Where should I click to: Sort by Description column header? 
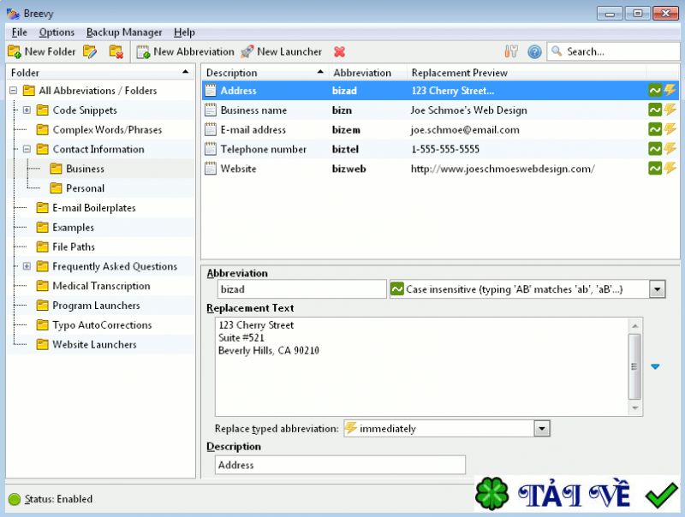(265, 73)
